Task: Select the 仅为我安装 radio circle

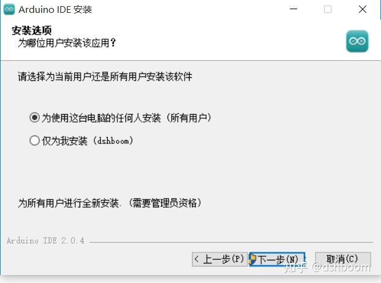Action: pyautogui.click(x=34, y=140)
